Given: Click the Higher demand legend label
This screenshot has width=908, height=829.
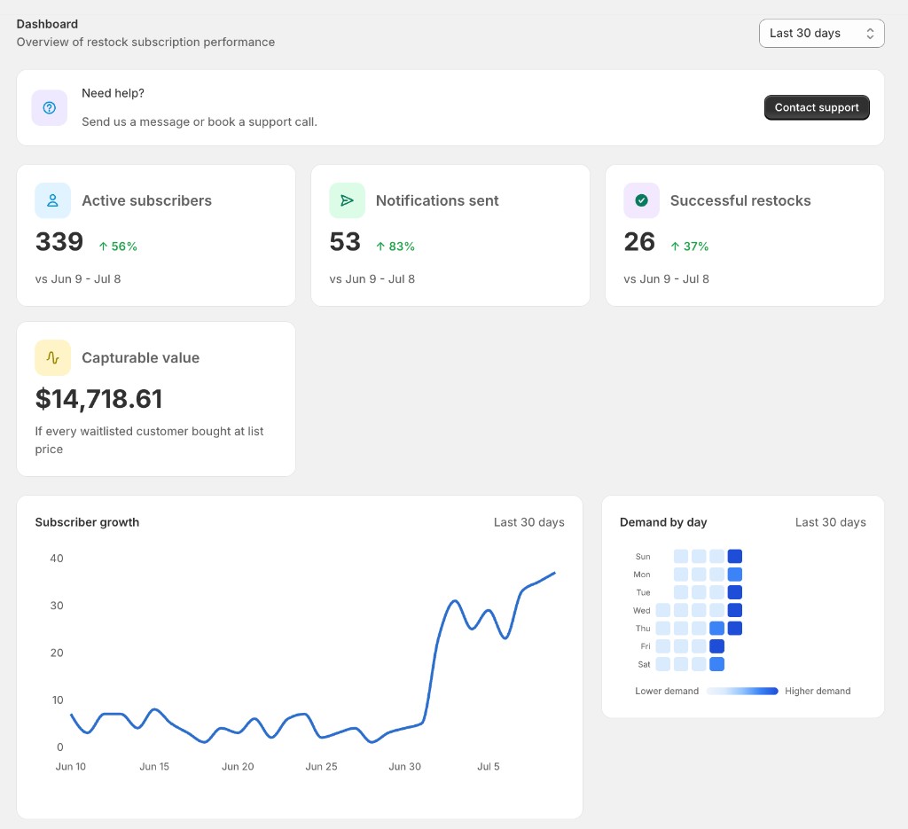Looking at the screenshot, I should (x=818, y=692).
